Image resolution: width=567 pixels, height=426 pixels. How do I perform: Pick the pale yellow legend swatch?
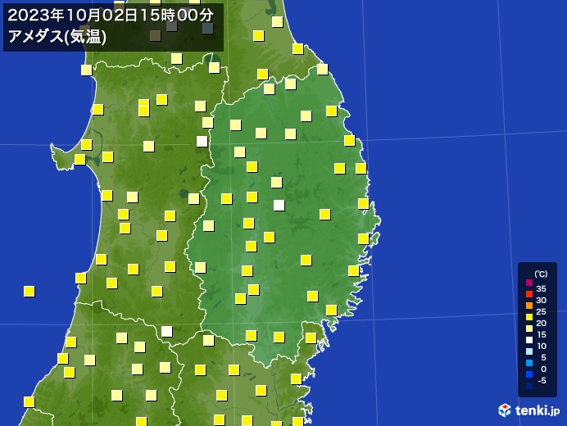click(529, 329)
